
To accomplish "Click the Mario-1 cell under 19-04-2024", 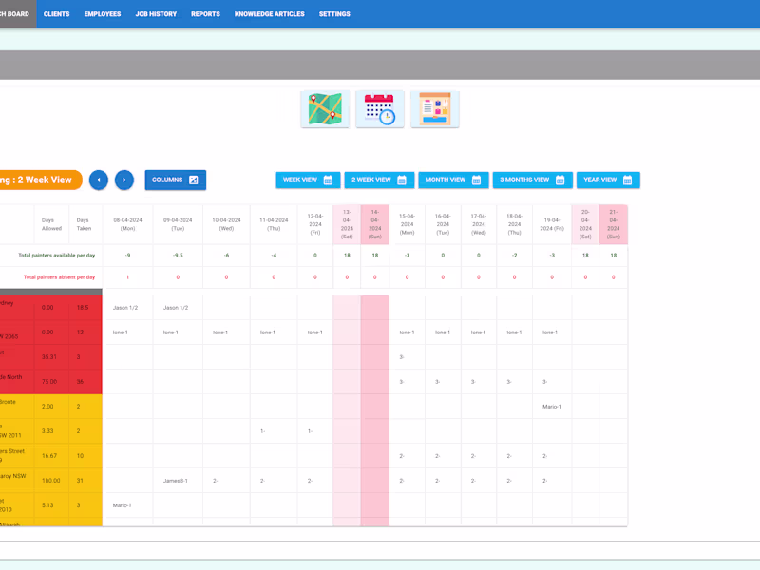I will pyautogui.click(x=552, y=406).
